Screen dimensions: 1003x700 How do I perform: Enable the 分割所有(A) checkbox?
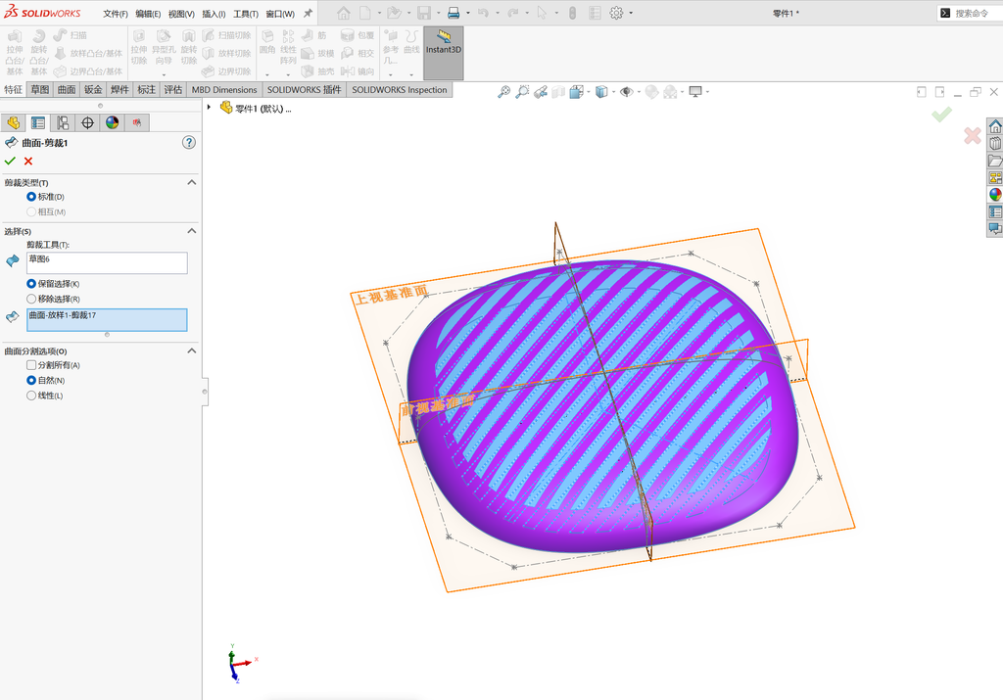click(x=30, y=365)
